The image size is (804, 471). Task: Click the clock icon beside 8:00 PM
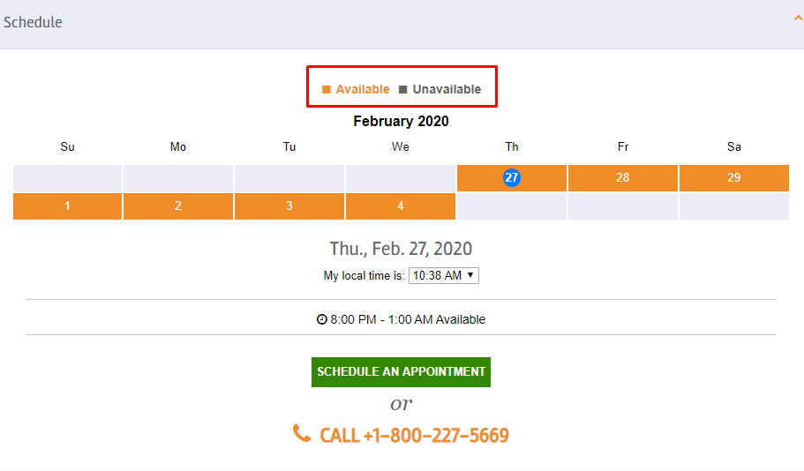point(321,319)
